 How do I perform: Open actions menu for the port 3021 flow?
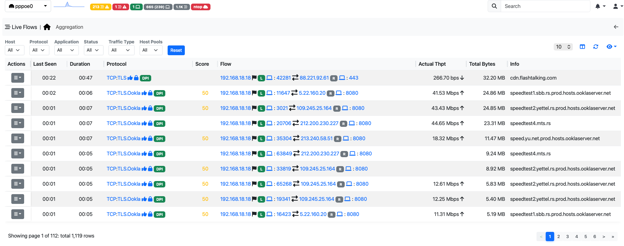click(x=17, y=108)
